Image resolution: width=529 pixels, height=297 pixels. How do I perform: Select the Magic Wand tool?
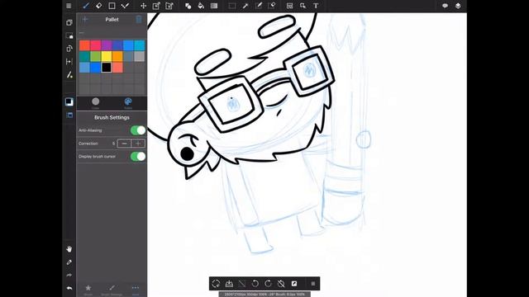point(245,6)
